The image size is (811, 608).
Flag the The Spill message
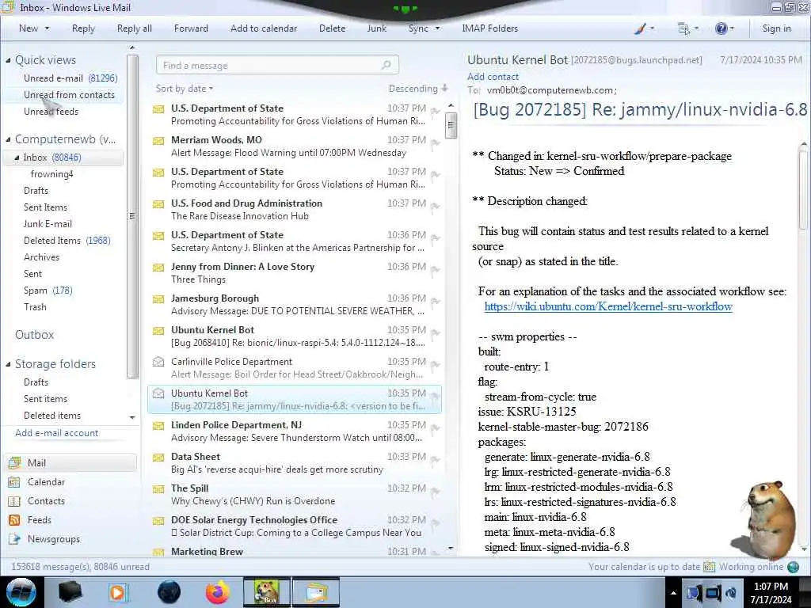coord(436,492)
